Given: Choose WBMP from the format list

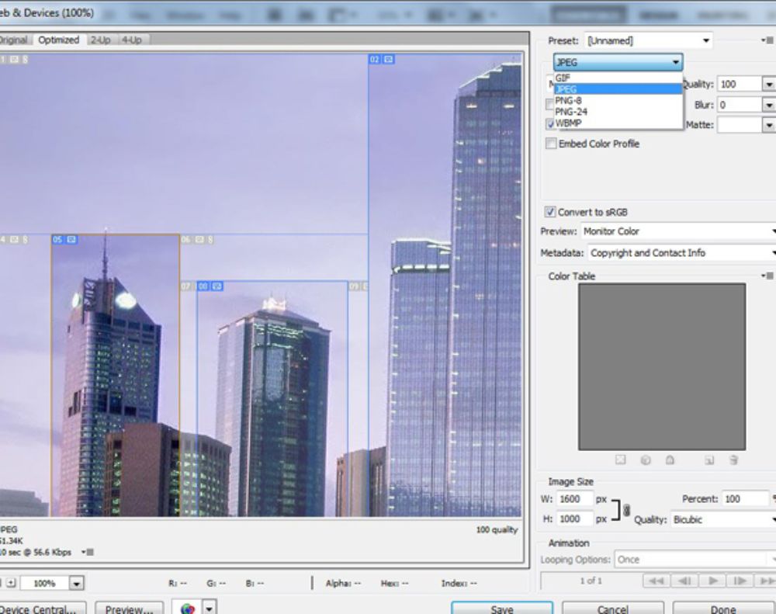Looking at the screenshot, I should [618, 123].
